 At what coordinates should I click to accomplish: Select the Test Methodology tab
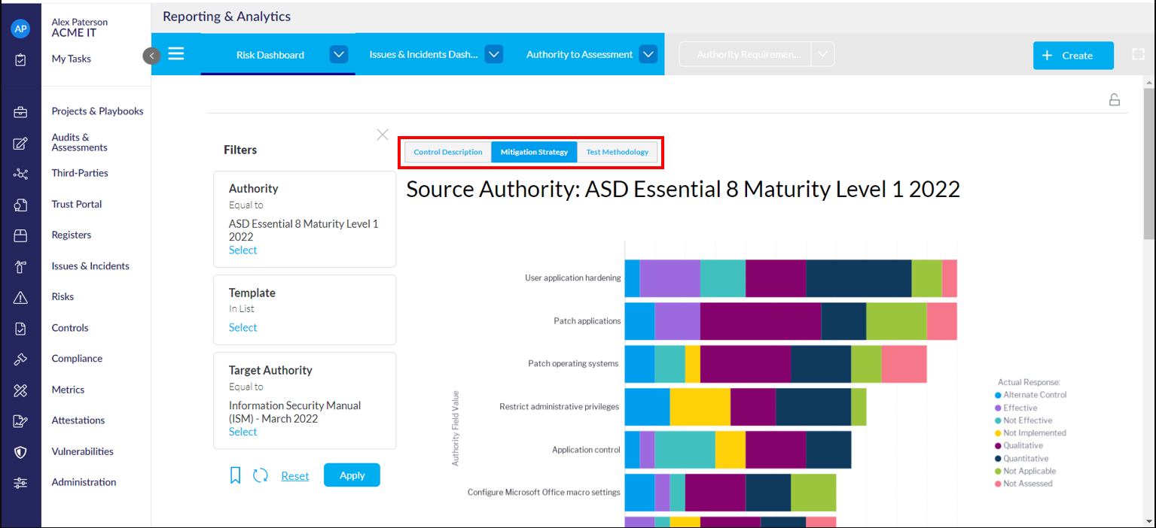click(x=618, y=151)
